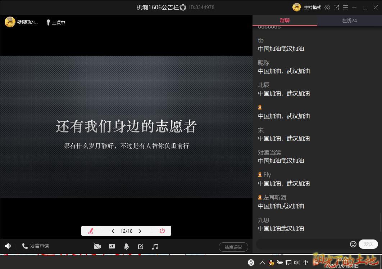Click the music note icon
This screenshot has width=382, height=269.
(x=155, y=246)
